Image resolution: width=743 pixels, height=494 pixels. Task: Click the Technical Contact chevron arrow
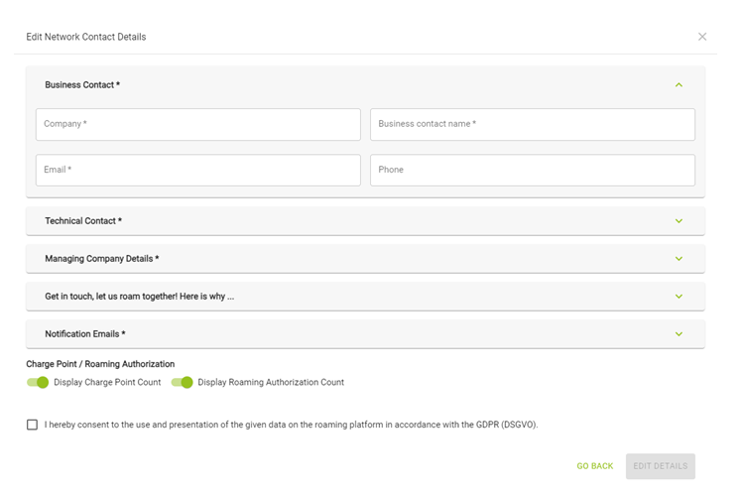point(679,221)
